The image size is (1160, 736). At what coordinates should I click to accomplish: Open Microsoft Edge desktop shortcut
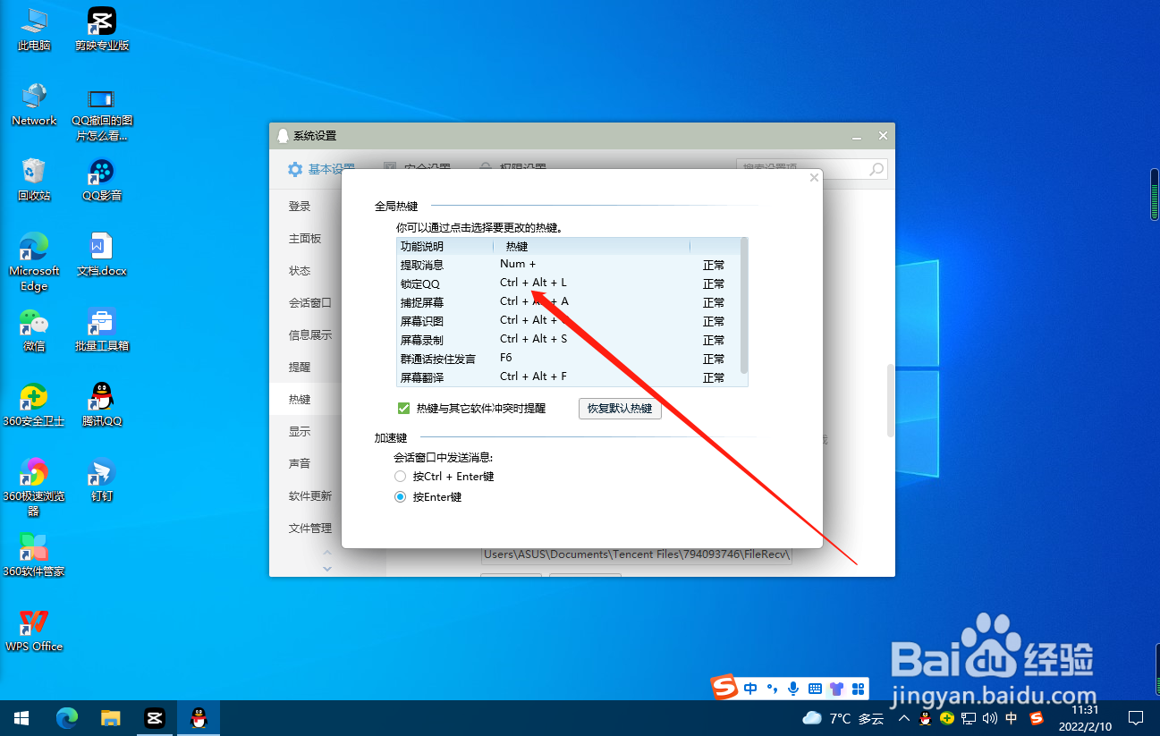pyautogui.click(x=34, y=262)
